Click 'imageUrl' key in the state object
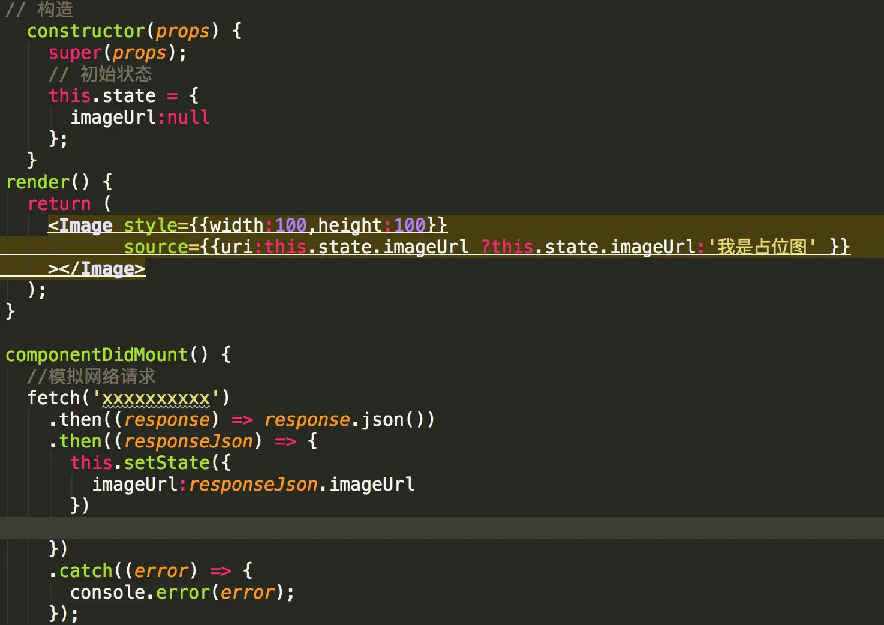The width and height of the screenshot is (884, 625). click(x=113, y=117)
